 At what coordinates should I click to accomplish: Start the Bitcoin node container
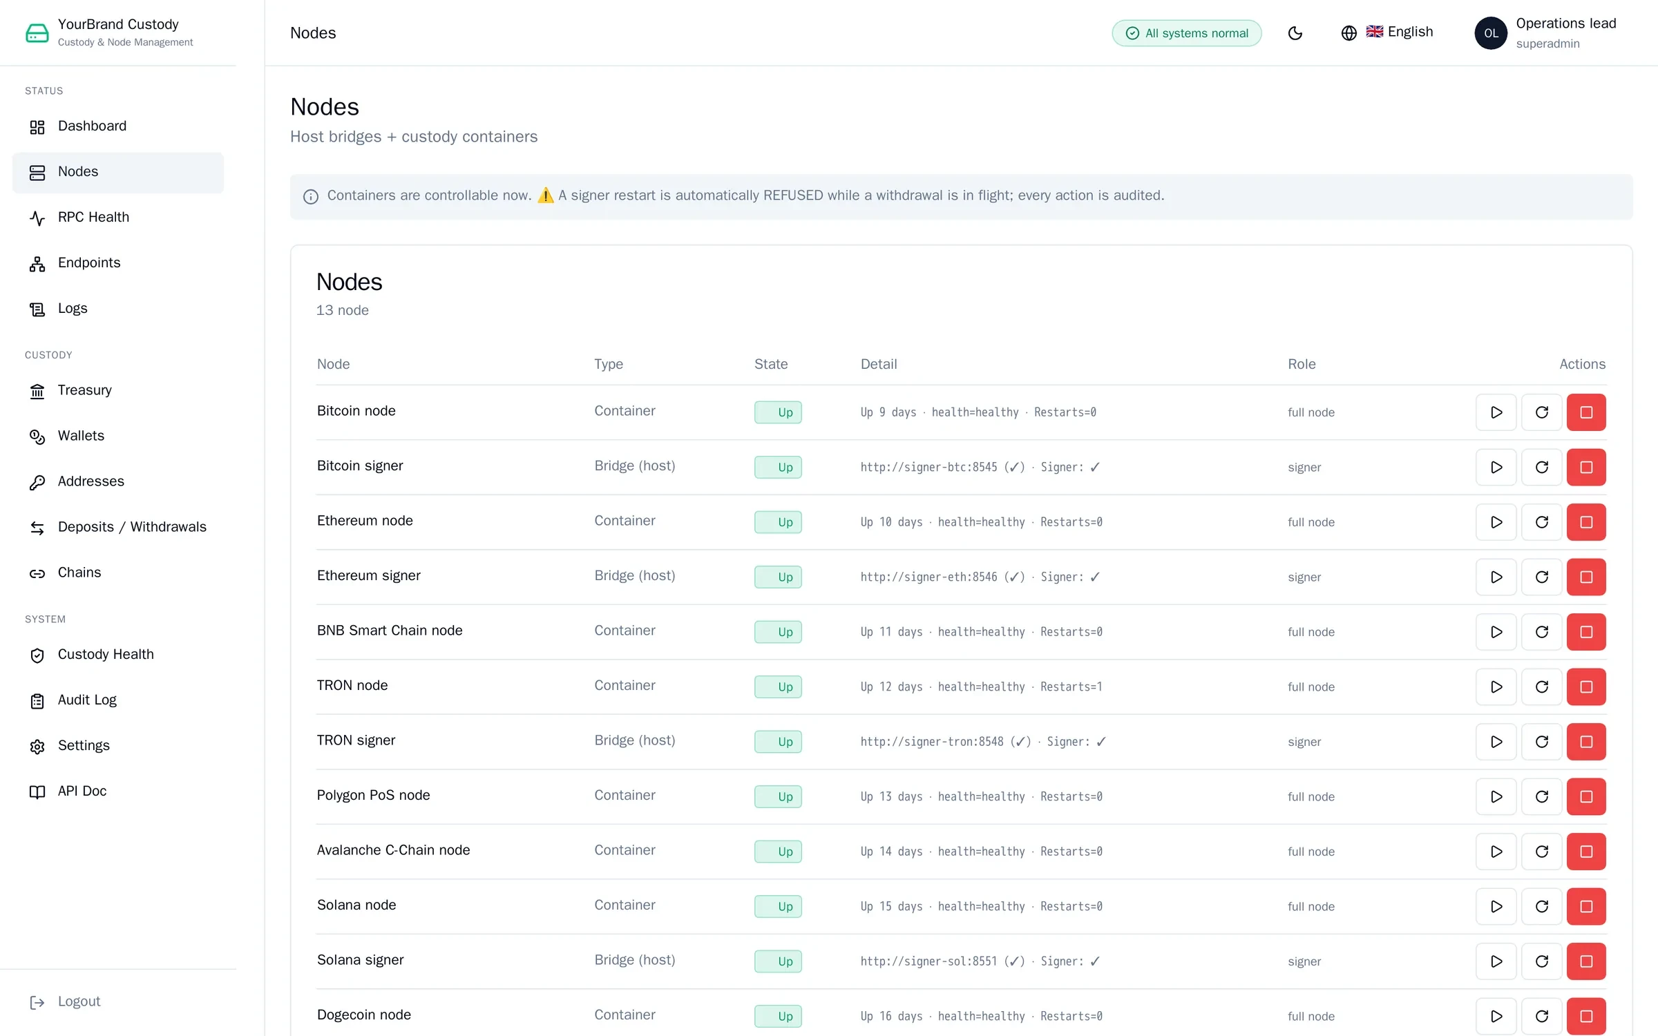pyautogui.click(x=1496, y=412)
